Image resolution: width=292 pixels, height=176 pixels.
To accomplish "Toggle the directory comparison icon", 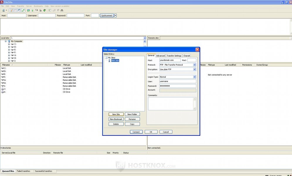I will (x=54, y=11).
